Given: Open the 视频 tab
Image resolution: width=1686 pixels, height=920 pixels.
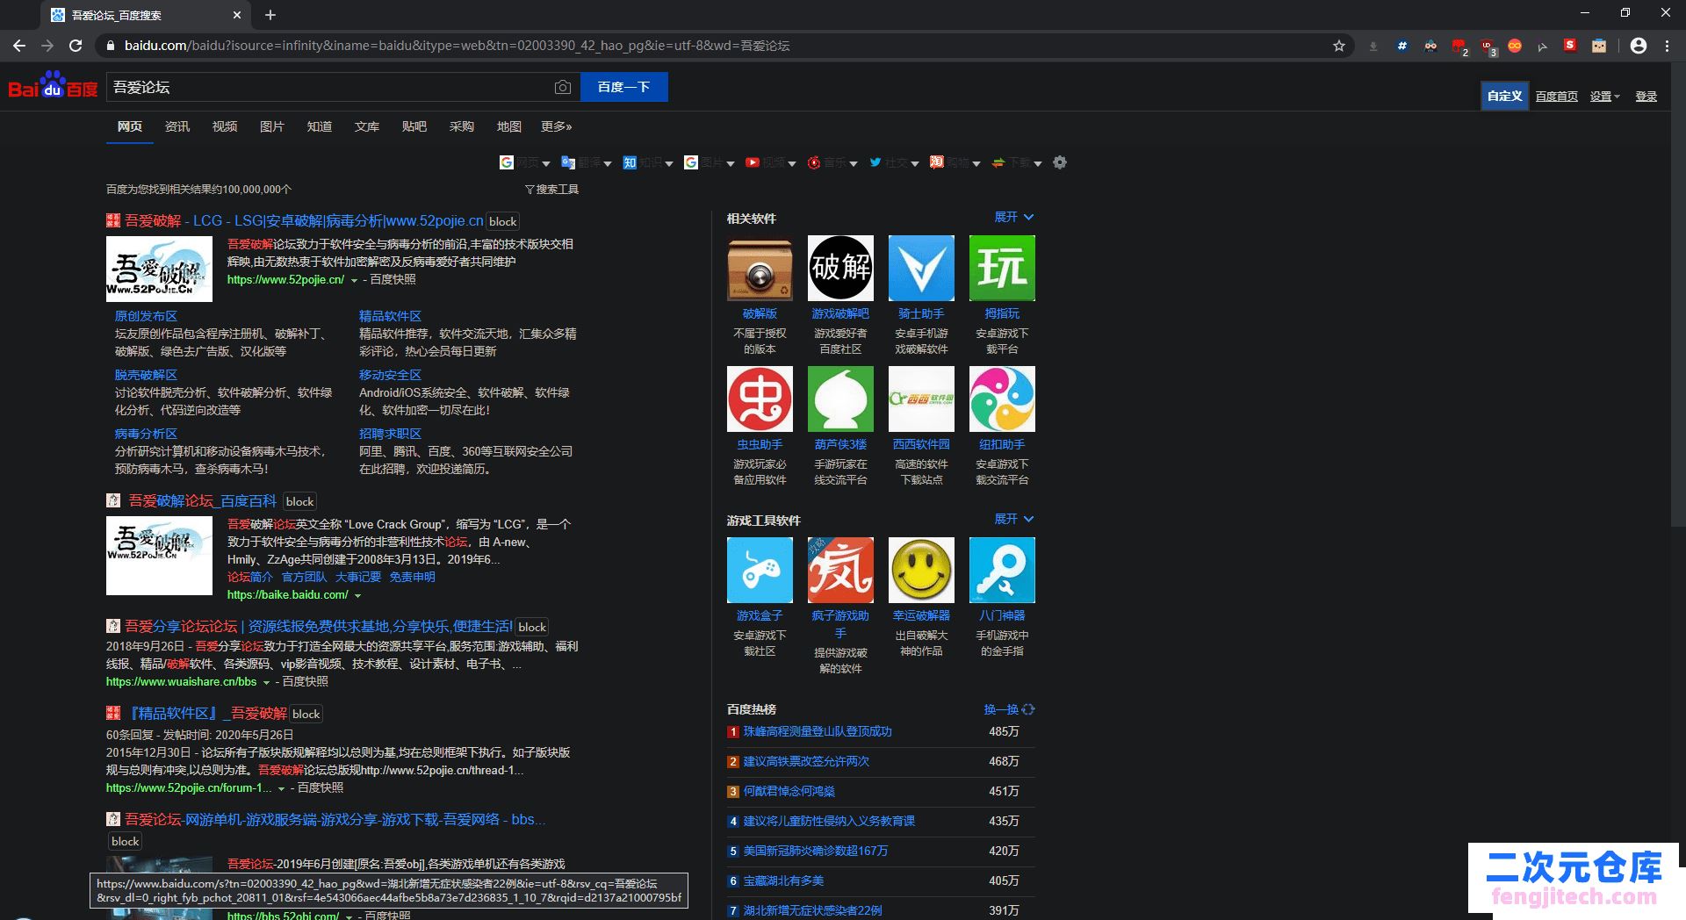Looking at the screenshot, I should pyautogui.click(x=225, y=126).
